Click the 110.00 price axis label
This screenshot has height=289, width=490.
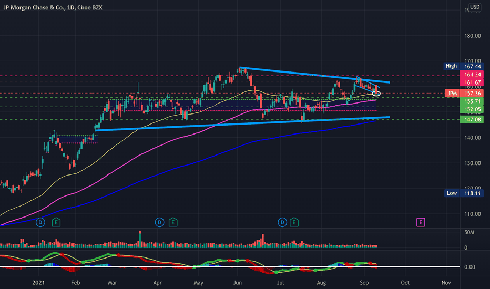pyautogui.click(x=473, y=214)
